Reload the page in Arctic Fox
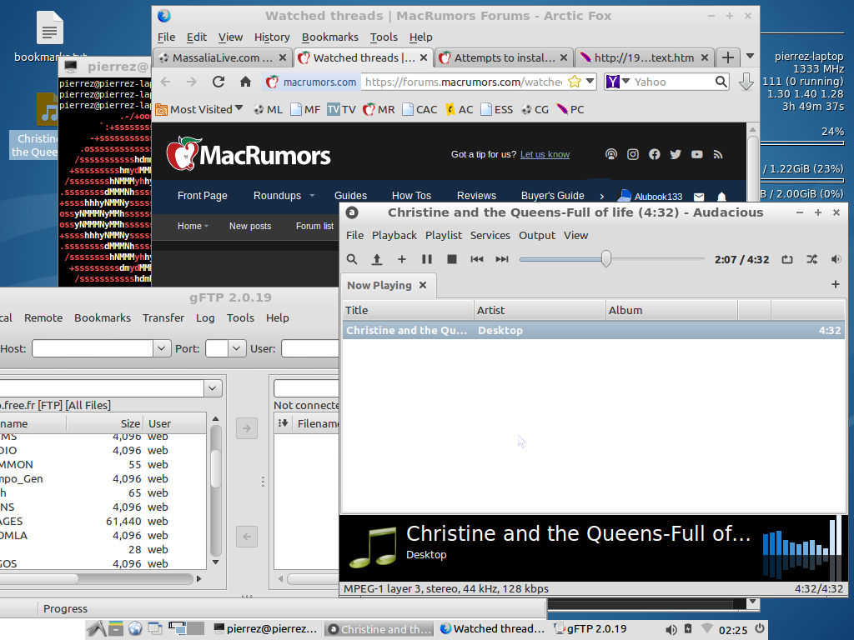Image resolution: width=854 pixels, height=640 pixels. coord(219,82)
